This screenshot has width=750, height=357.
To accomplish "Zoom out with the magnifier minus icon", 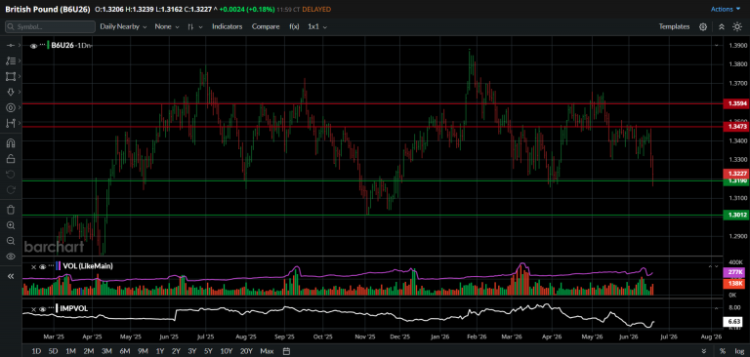I will click(x=11, y=241).
